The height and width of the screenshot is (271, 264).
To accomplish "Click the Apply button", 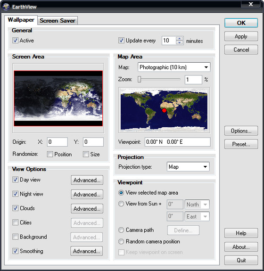I will tap(241, 36).
